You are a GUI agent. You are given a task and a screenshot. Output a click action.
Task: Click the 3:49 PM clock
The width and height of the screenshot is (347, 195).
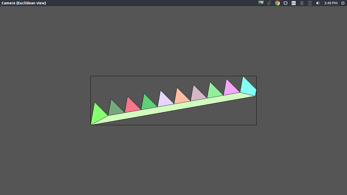[x=331, y=3]
